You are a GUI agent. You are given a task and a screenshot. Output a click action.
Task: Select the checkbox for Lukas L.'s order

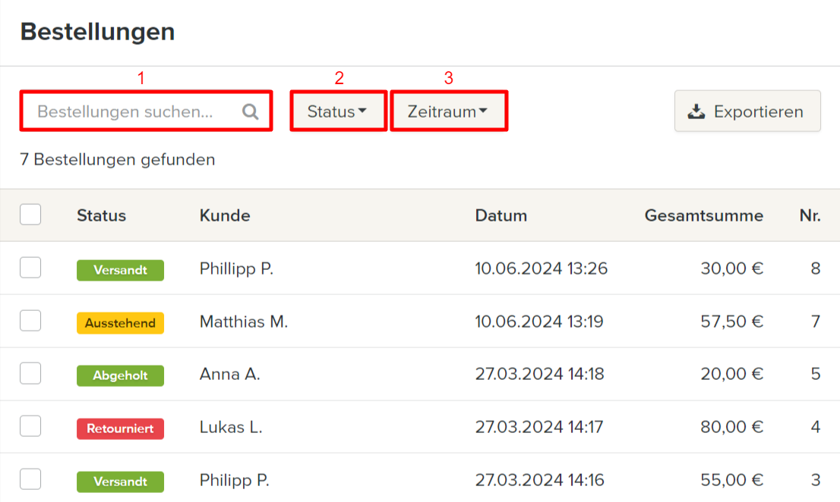pyautogui.click(x=30, y=426)
